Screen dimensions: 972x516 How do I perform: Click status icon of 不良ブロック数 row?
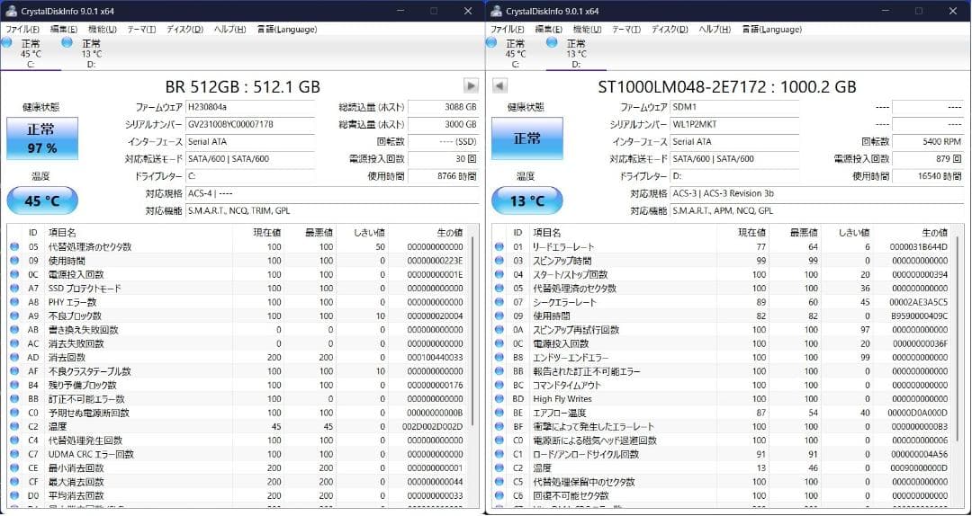(14, 316)
